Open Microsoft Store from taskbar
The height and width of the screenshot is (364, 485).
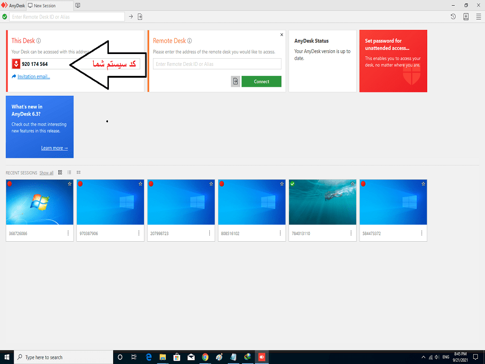tap(177, 357)
